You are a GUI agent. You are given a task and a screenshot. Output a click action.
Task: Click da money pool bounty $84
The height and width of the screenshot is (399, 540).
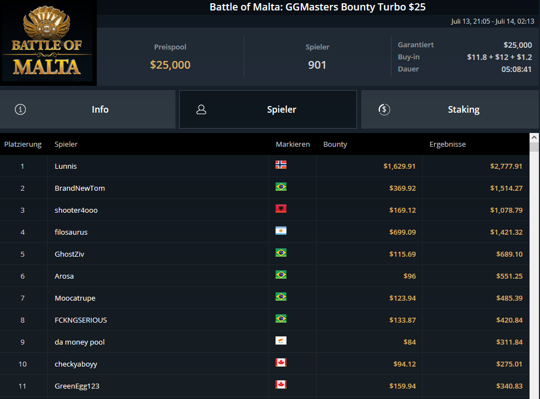click(x=410, y=342)
